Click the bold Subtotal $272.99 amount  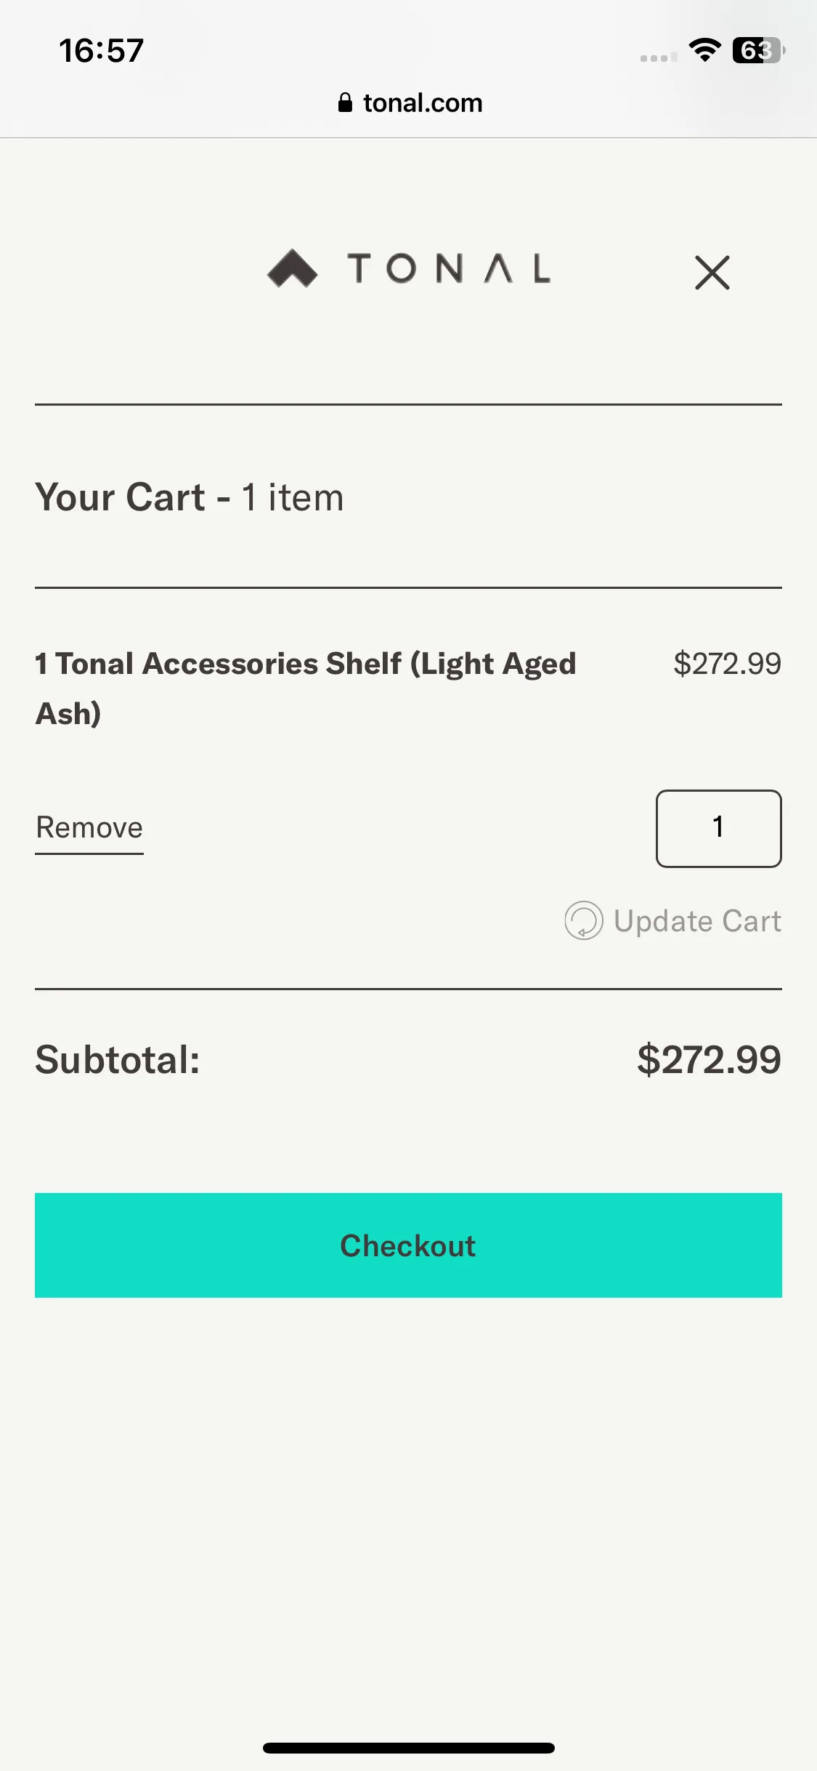point(709,1059)
